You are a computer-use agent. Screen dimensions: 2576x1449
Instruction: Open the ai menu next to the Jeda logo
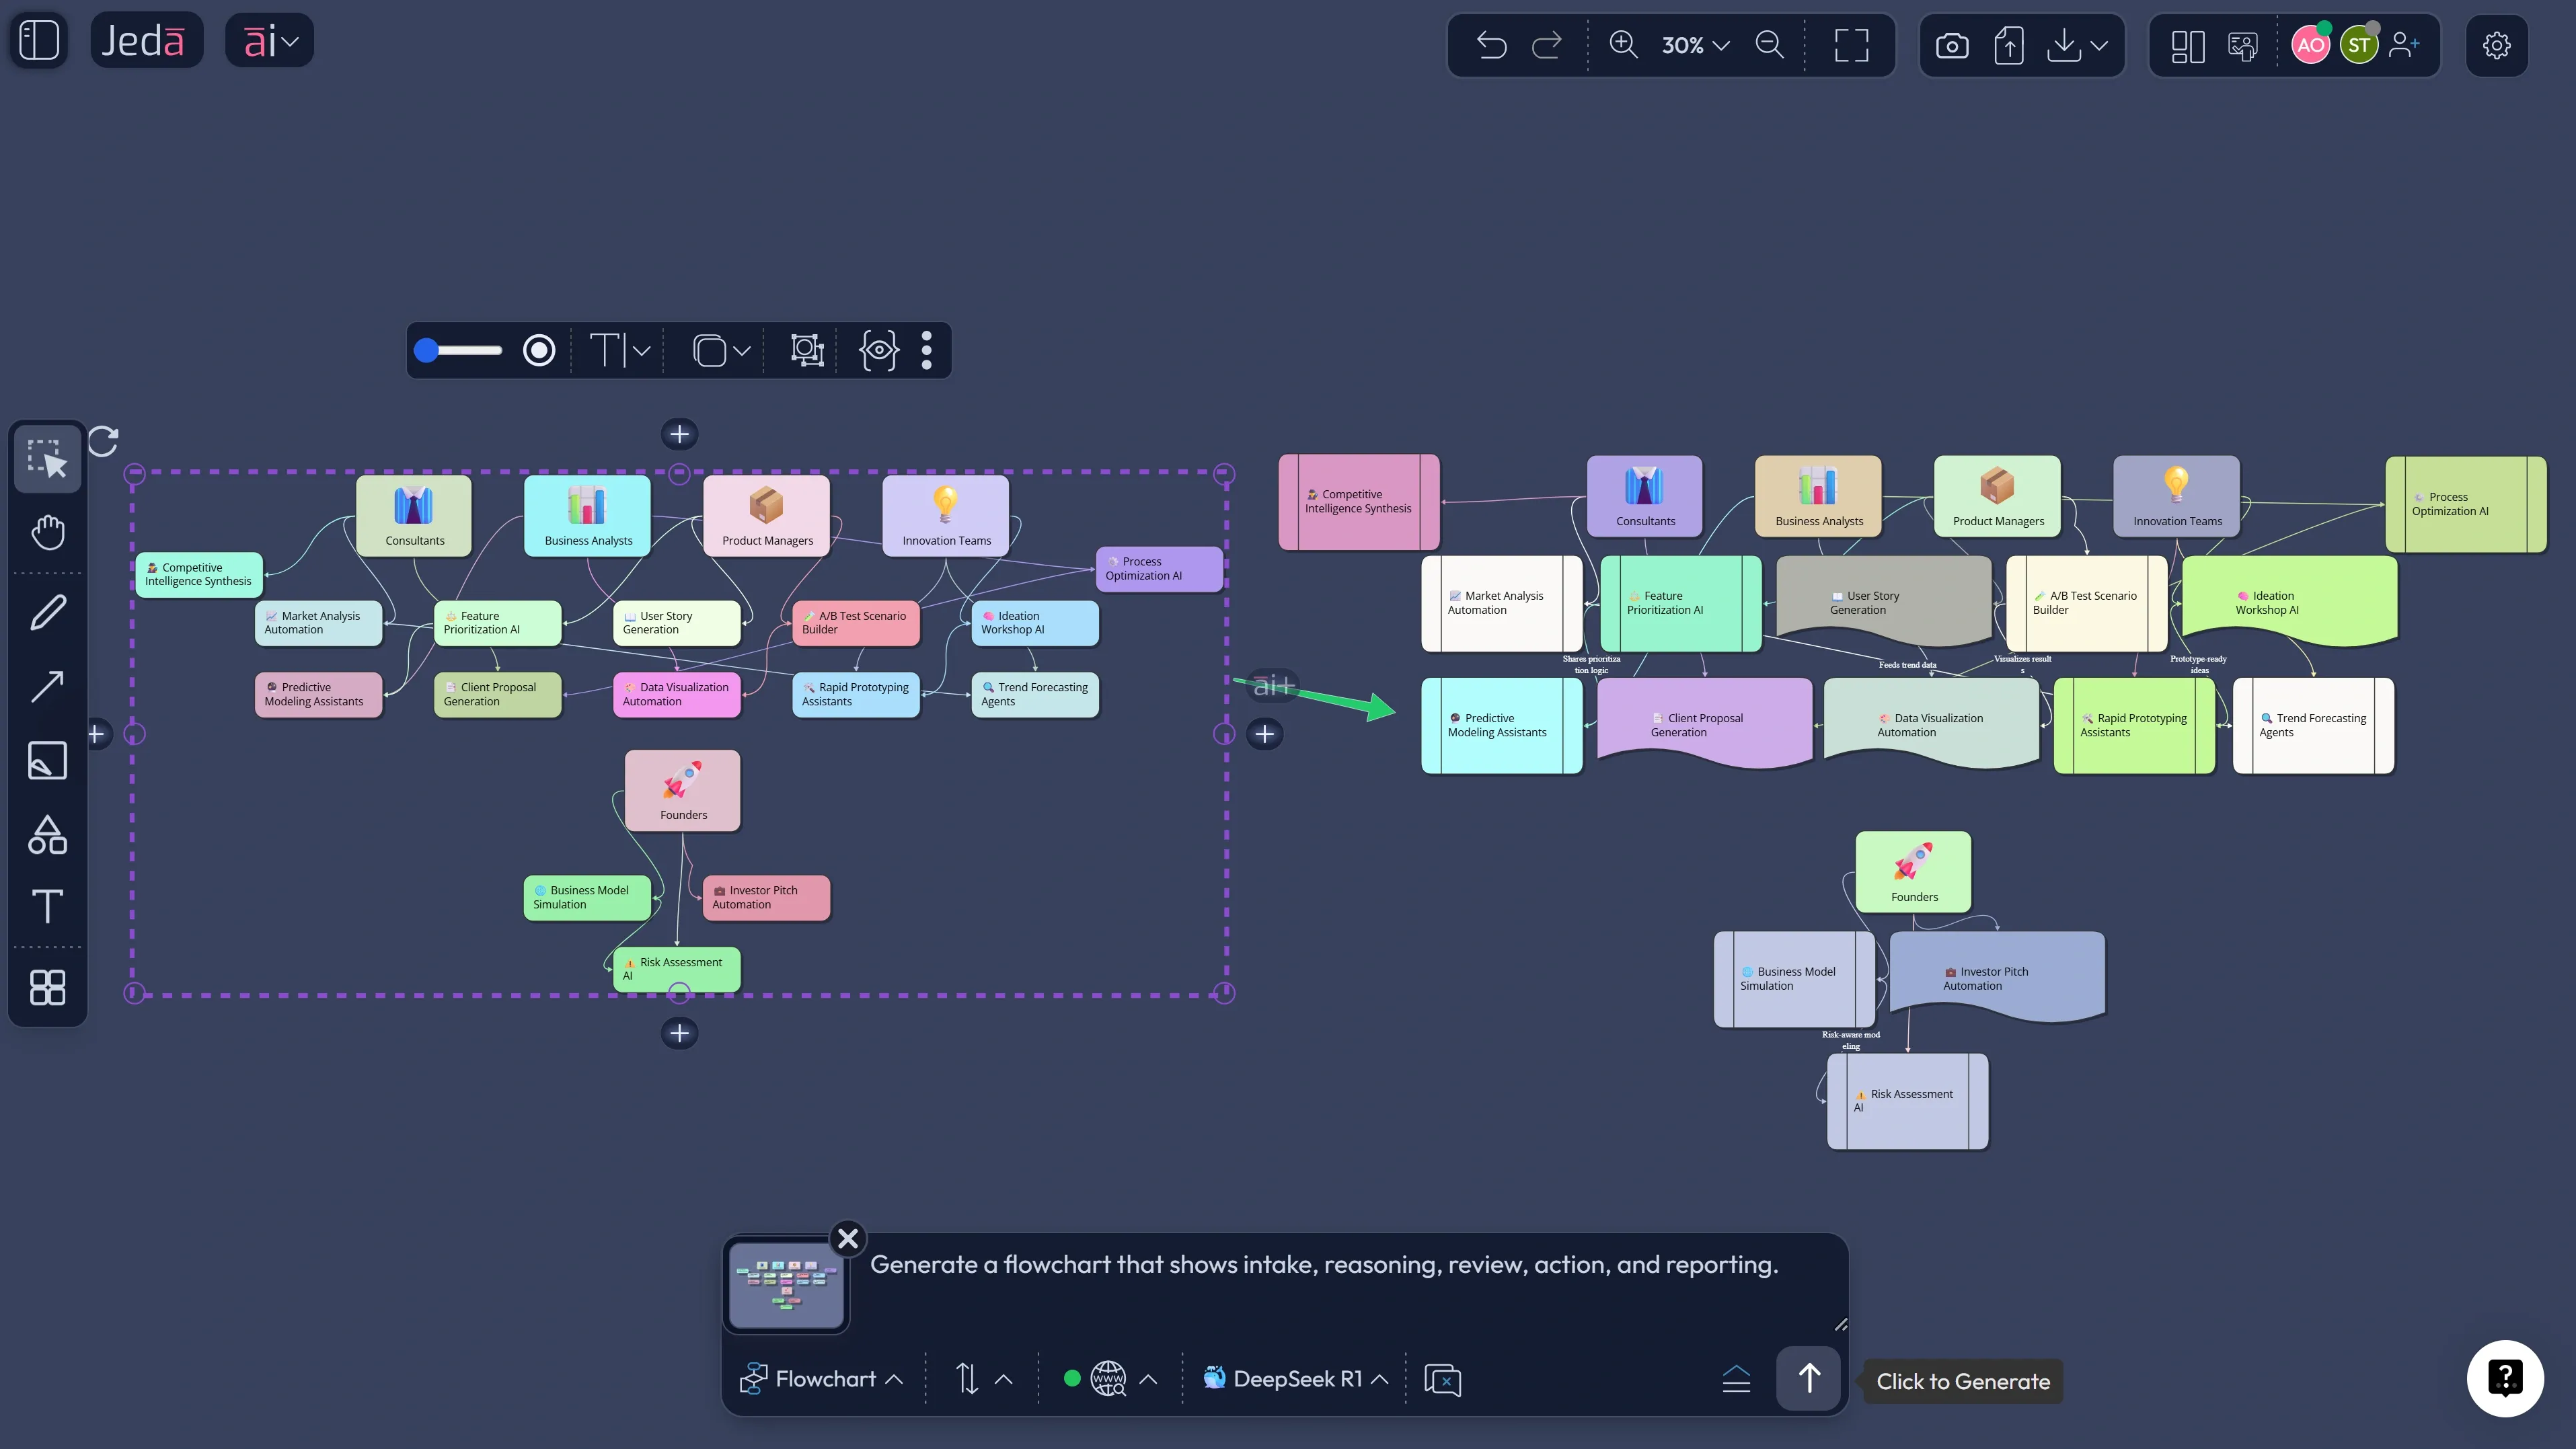[x=268, y=40]
